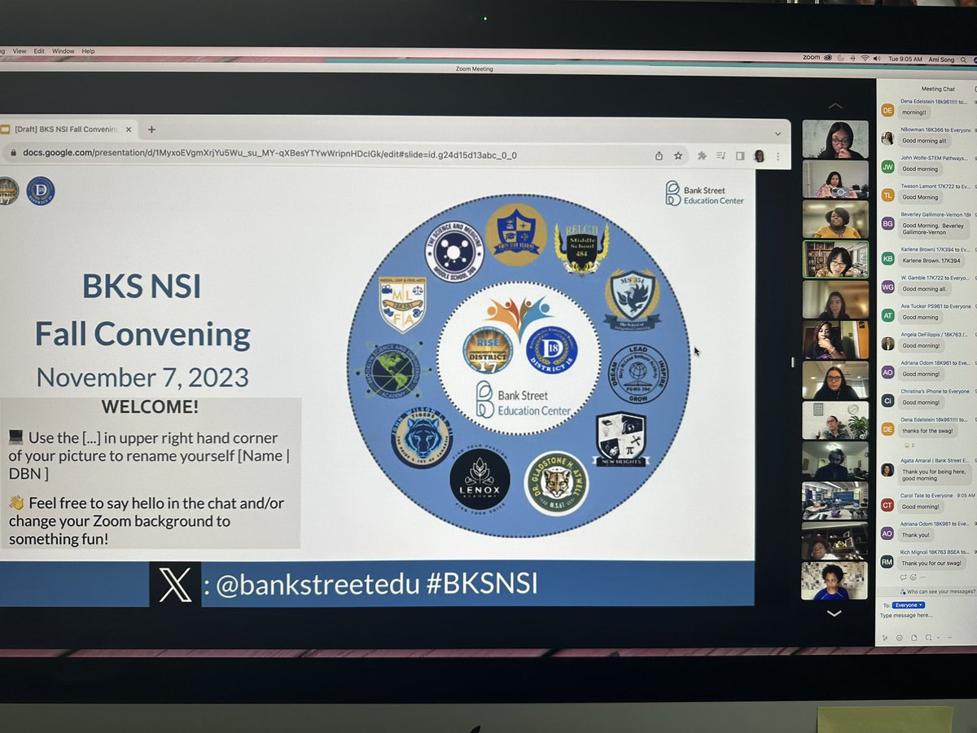Click the zoom status item in menu bar
Viewport: 977px width, 733px height.
(x=812, y=58)
